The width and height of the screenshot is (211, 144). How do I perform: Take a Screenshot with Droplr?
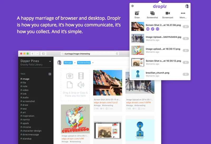[x=152, y=15]
